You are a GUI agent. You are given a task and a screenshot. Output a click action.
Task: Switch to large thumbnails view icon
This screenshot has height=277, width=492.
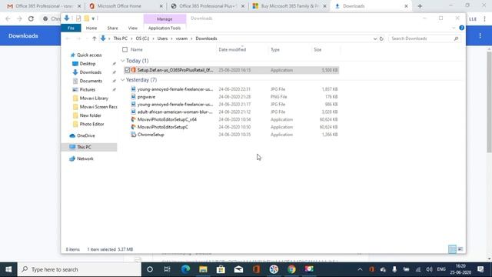[x=460, y=249]
